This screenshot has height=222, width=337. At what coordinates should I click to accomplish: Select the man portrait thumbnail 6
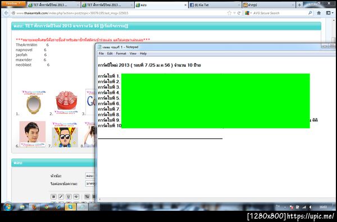point(33,134)
